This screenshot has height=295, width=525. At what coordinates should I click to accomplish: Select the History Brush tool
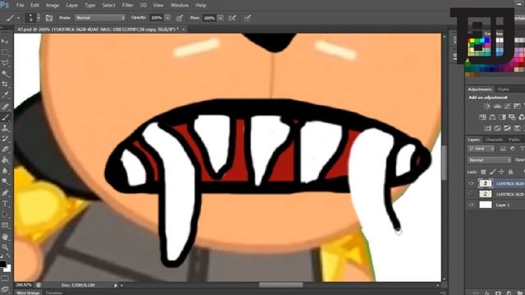coord(5,138)
